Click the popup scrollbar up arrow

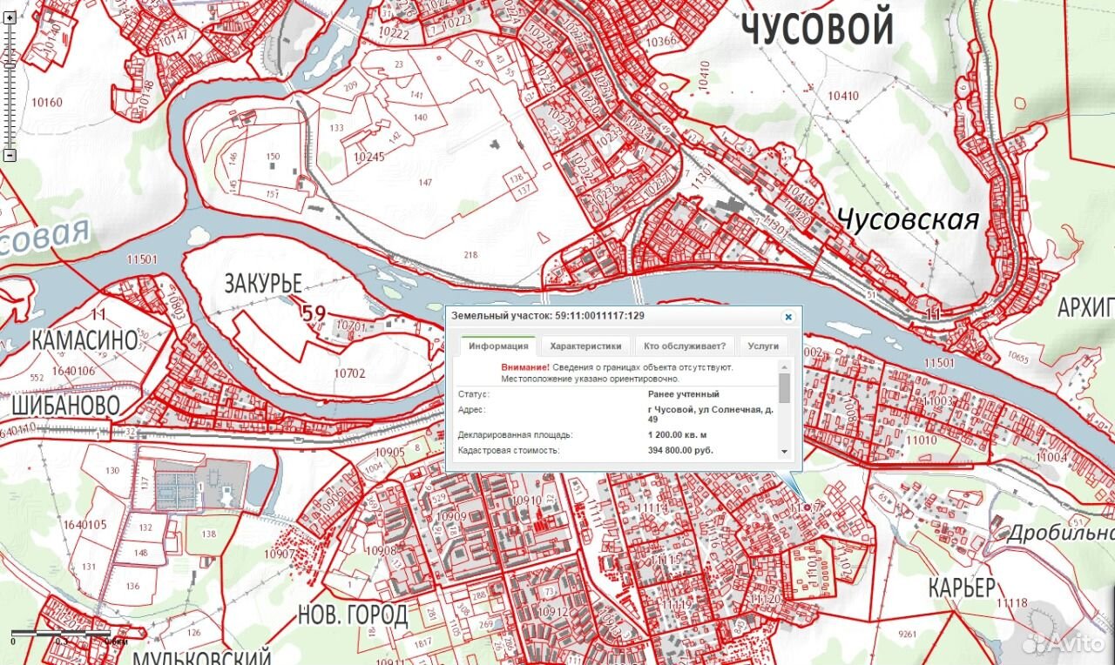click(x=784, y=366)
